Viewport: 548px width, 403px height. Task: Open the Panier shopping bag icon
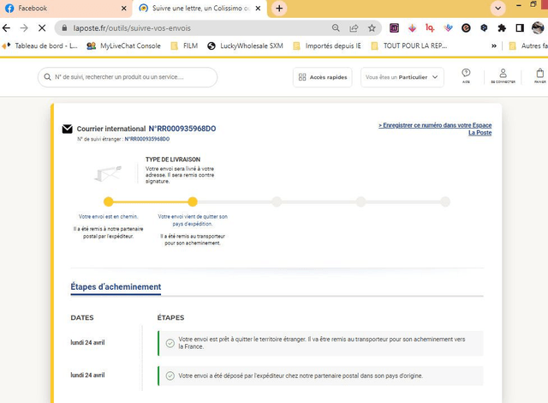pos(539,75)
